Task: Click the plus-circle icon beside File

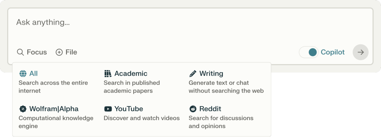Action: pos(59,52)
